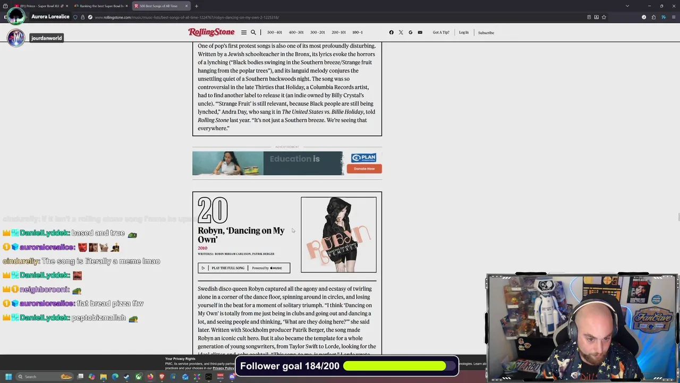This screenshot has height=383, width=680.
Task: Switch to Firefox on the taskbar
Action: (x=150, y=377)
